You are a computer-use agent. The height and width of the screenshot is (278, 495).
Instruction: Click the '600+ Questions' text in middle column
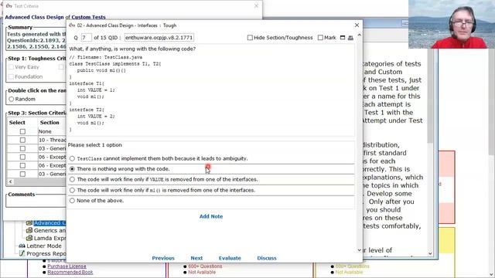point(205,266)
